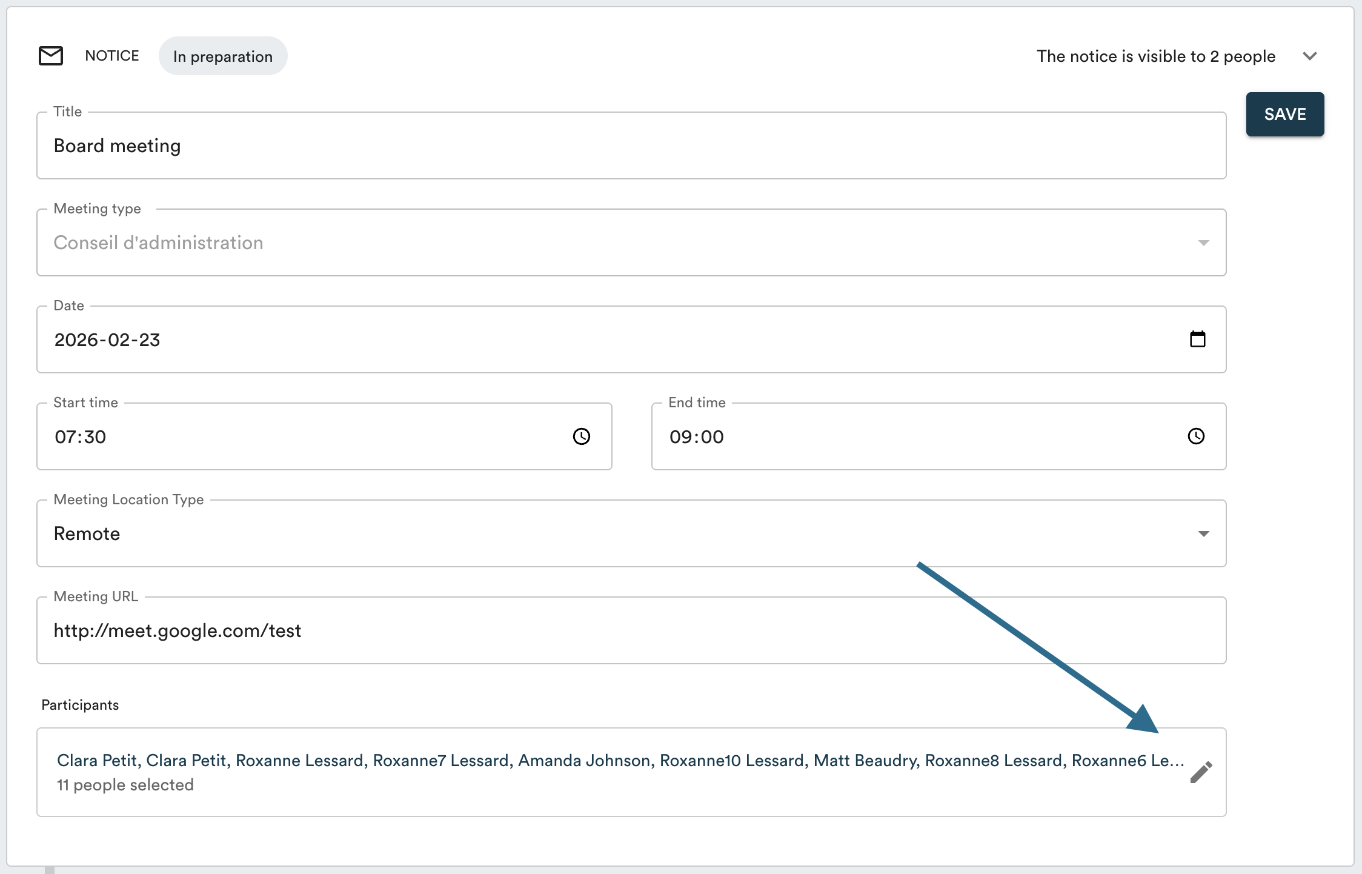Click the In preparation status chip
This screenshot has width=1362, height=874.
(223, 56)
